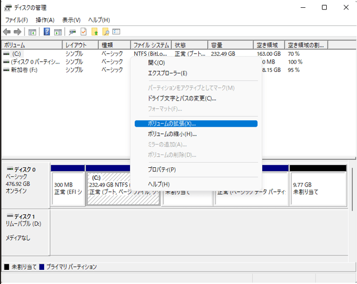Image resolution: width=357 pixels, height=284 pixels.
Task: Toggle the console tree pane icon
Action: 32,32
